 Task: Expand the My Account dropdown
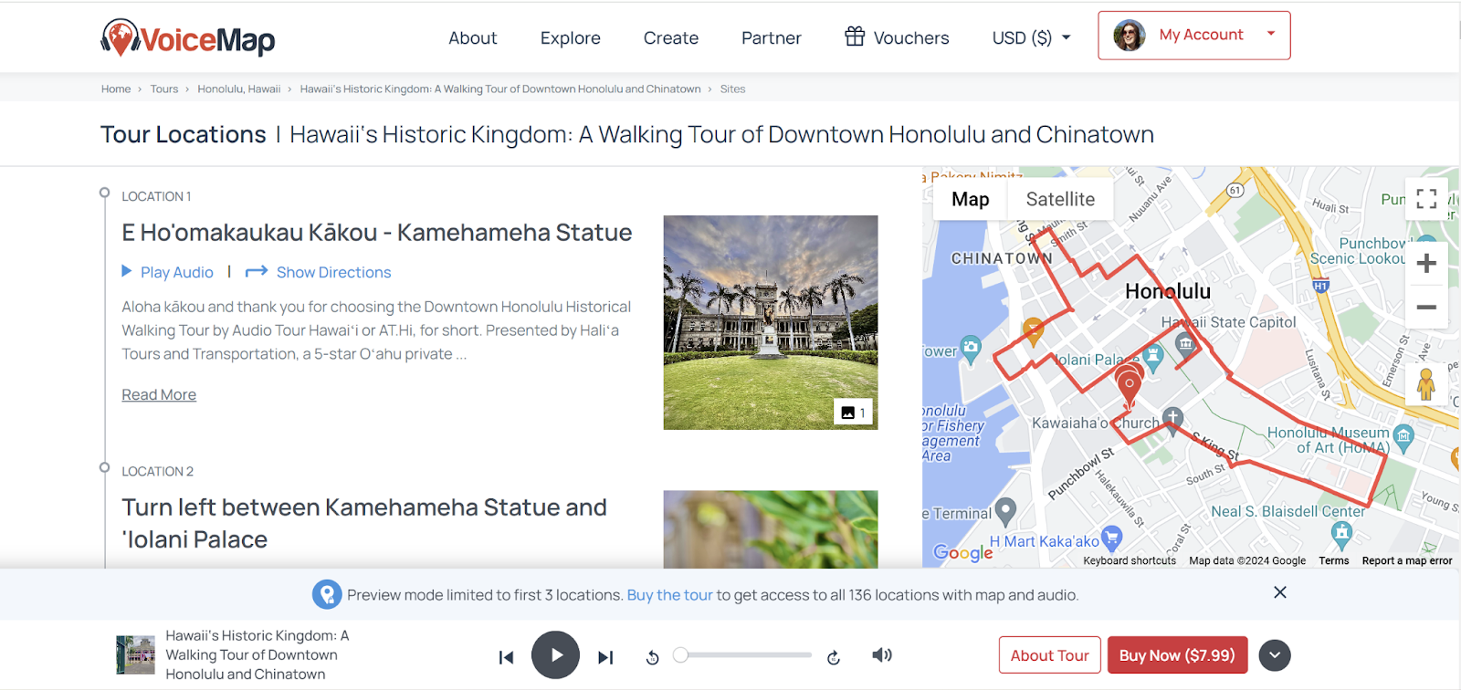1194,36
